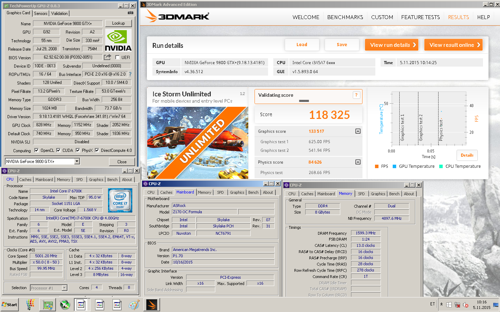500x312 pixels.
Task: Open the 3DMark orange taskbar icon
Action: point(152,305)
